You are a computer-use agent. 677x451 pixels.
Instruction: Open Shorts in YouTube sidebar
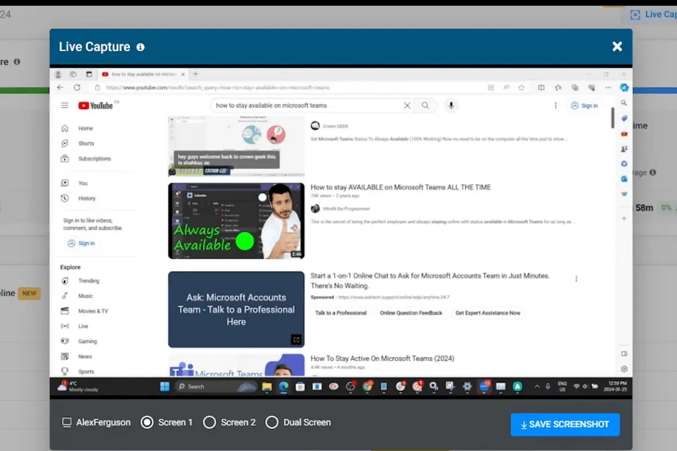coord(86,144)
